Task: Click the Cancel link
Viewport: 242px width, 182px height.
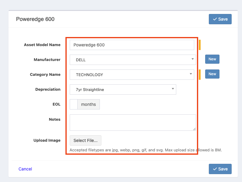Action: [25, 169]
